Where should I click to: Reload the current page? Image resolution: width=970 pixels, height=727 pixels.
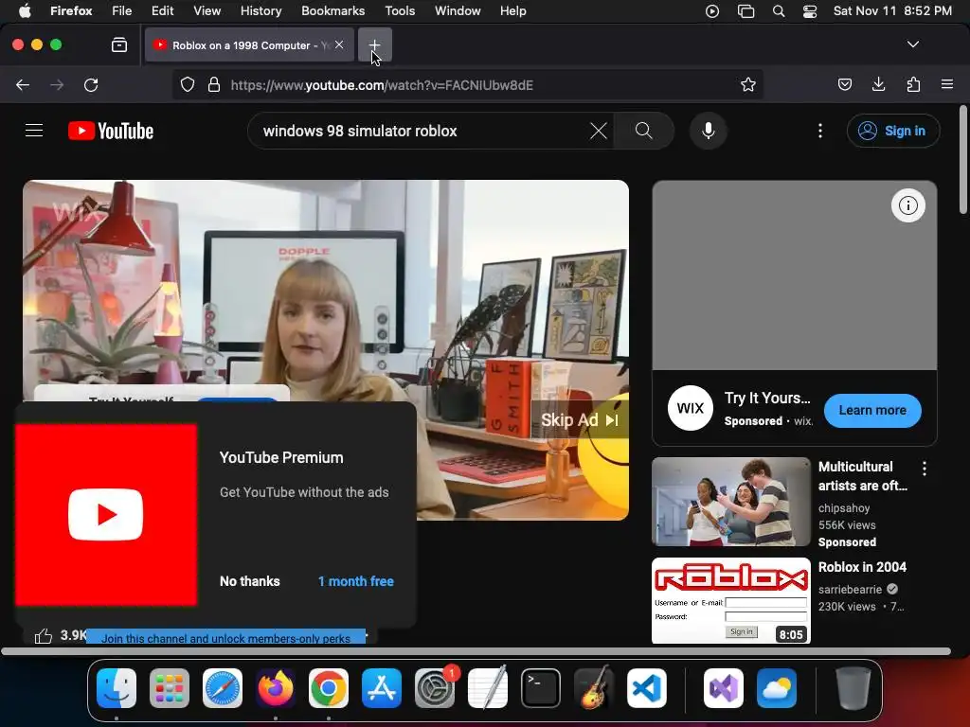tap(91, 84)
